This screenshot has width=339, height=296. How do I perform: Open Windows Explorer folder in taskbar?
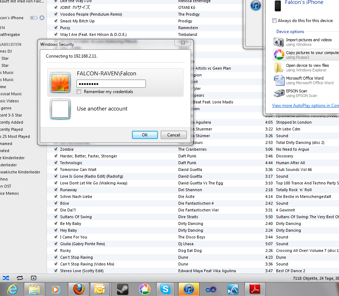coord(35,289)
